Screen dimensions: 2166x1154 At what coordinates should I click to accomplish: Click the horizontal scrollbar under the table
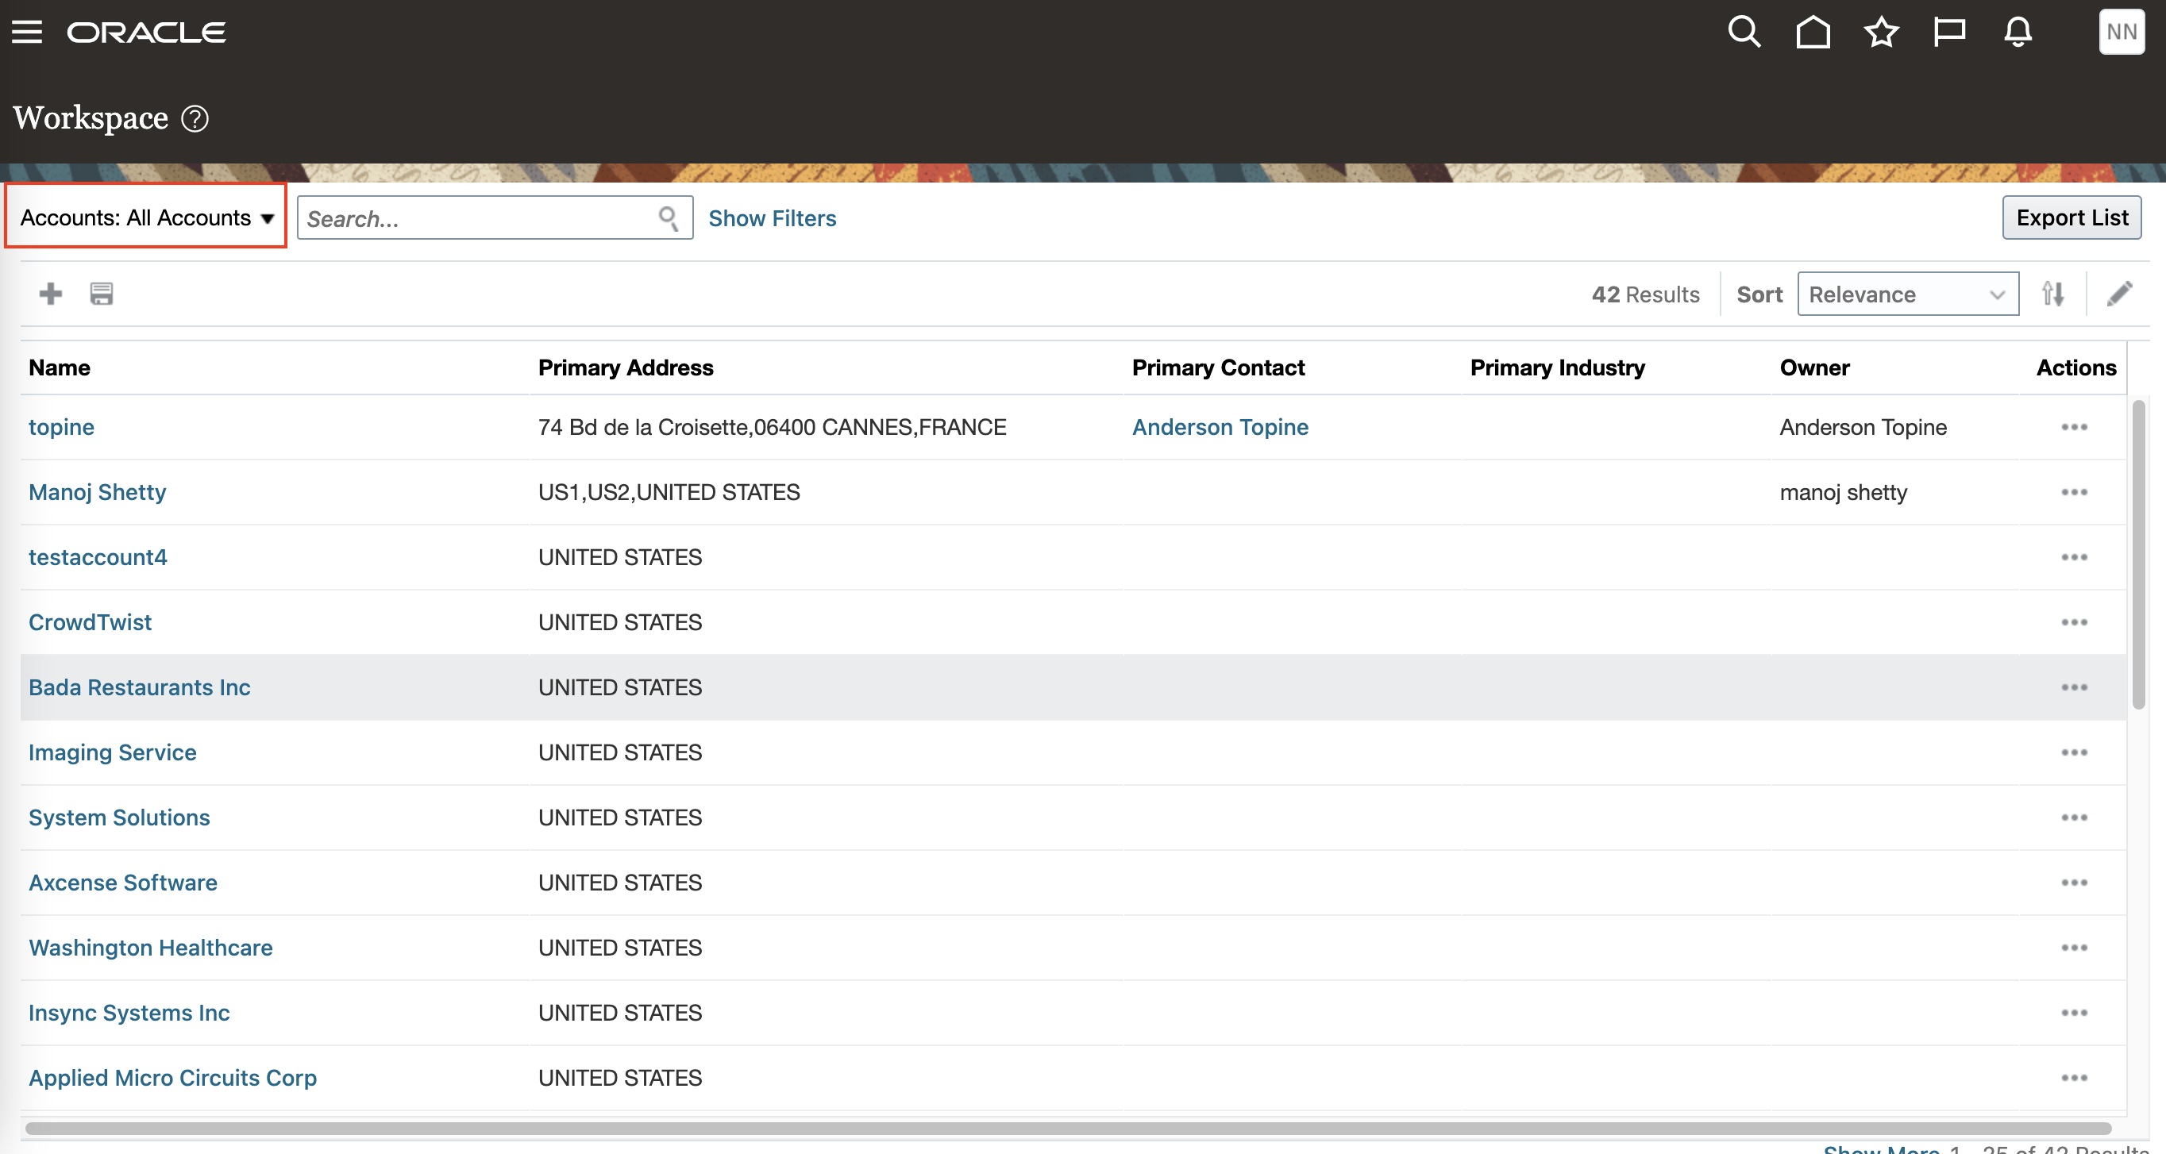pyautogui.click(x=1068, y=1128)
